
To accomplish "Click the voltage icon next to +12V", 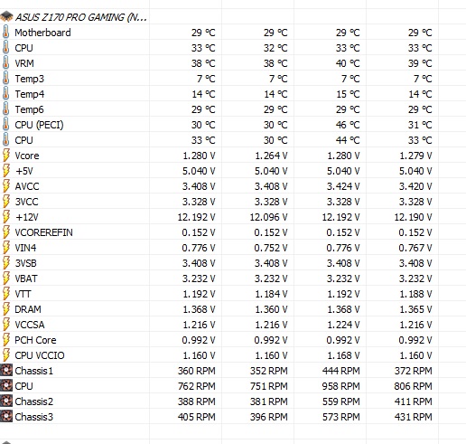I will (x=6, y=217).
